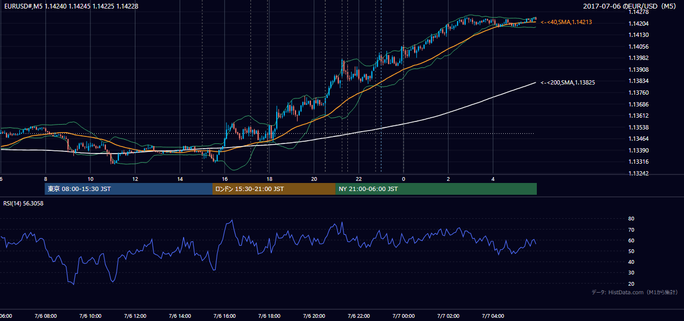Click the 7/7 00:00 bottom time label
The image size is (684, 321).
click(404, 316)
